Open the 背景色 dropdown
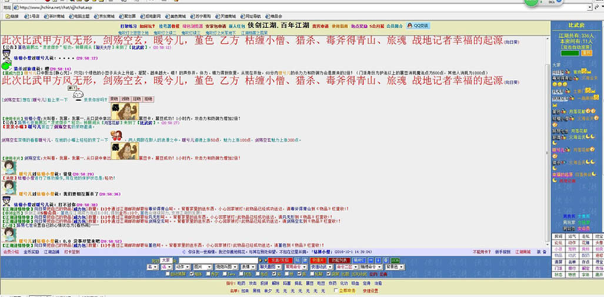 coord(395,266)
